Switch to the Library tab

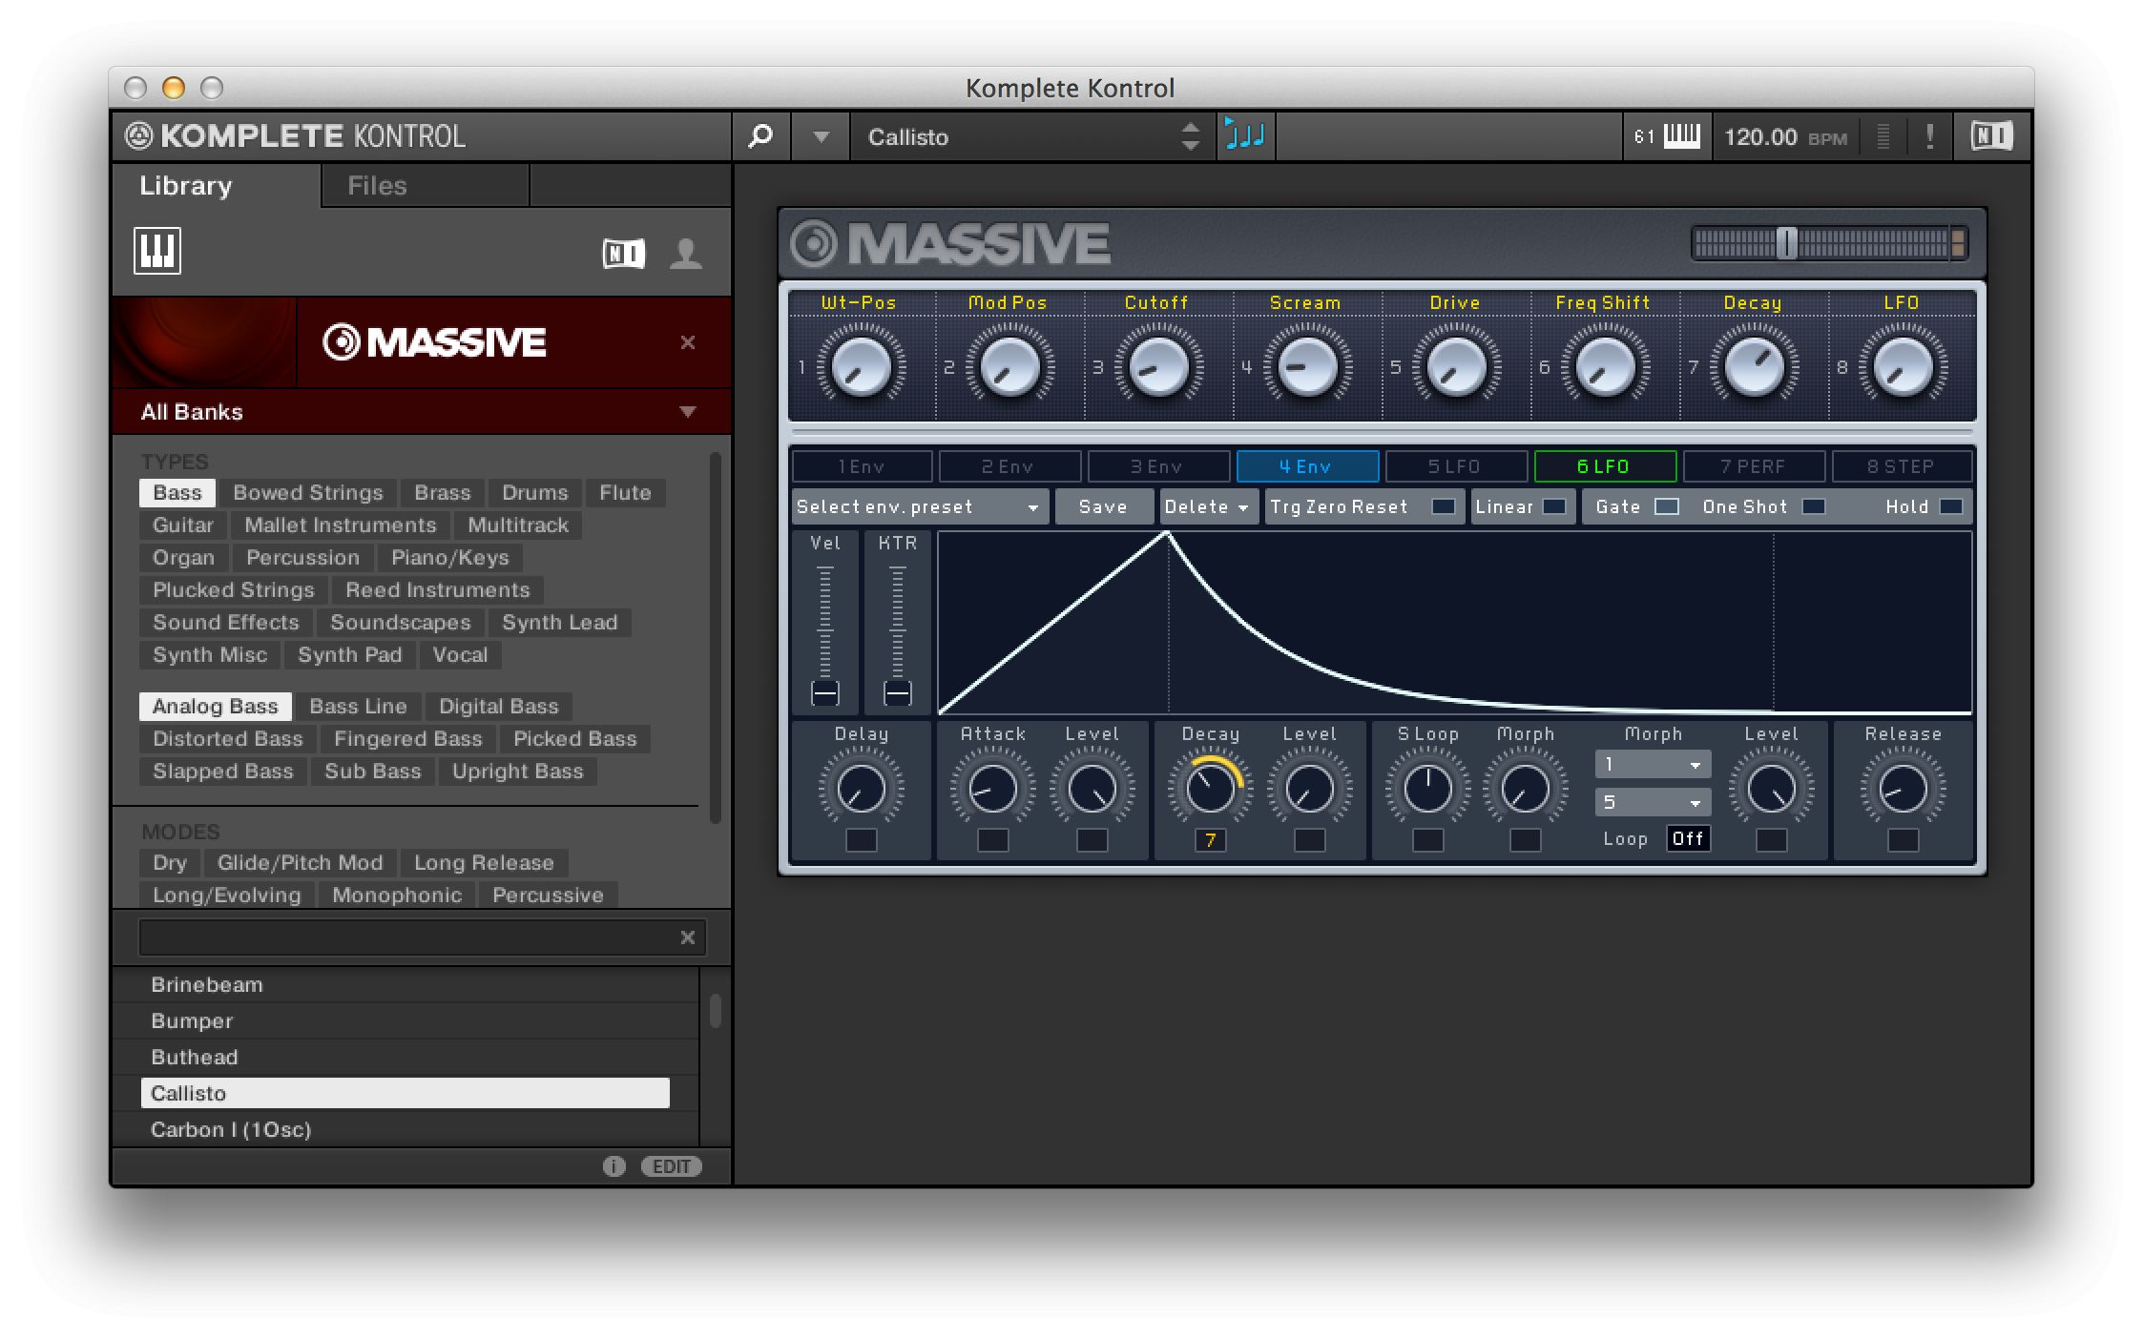pos(186,185)
